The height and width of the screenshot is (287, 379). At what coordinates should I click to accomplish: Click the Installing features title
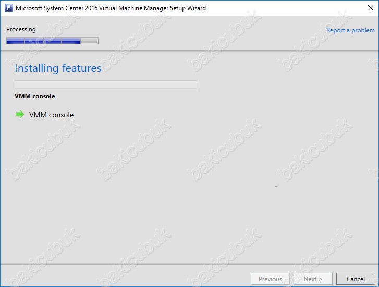[58, 68]
